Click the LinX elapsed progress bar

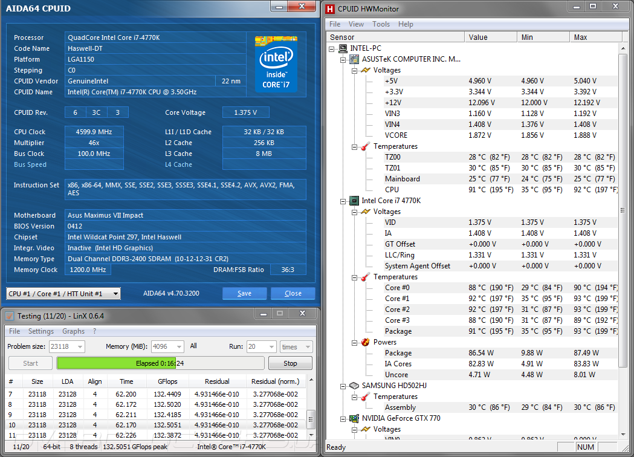click(160, 363)
